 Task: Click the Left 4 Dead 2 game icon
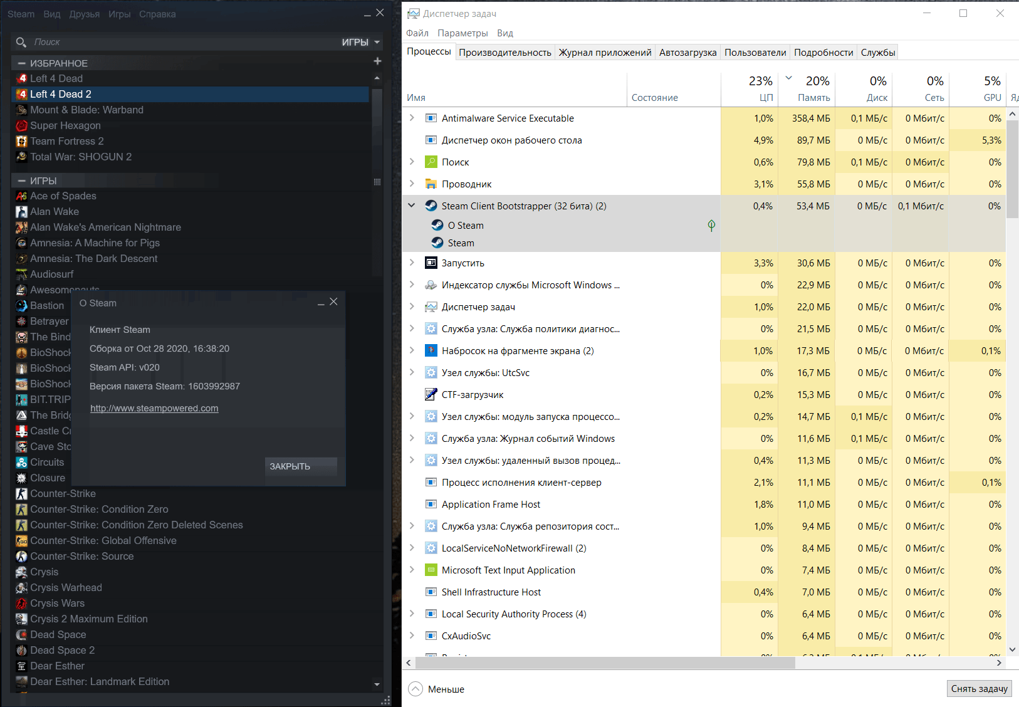(x=22, y=94)
